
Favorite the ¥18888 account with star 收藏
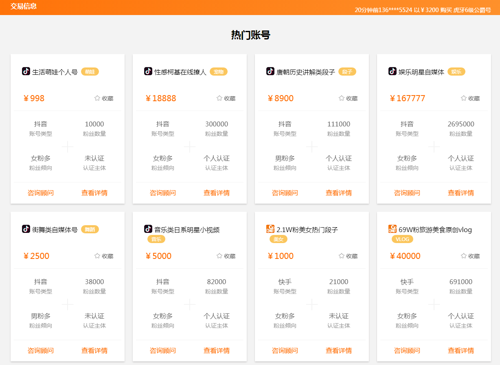226,98
